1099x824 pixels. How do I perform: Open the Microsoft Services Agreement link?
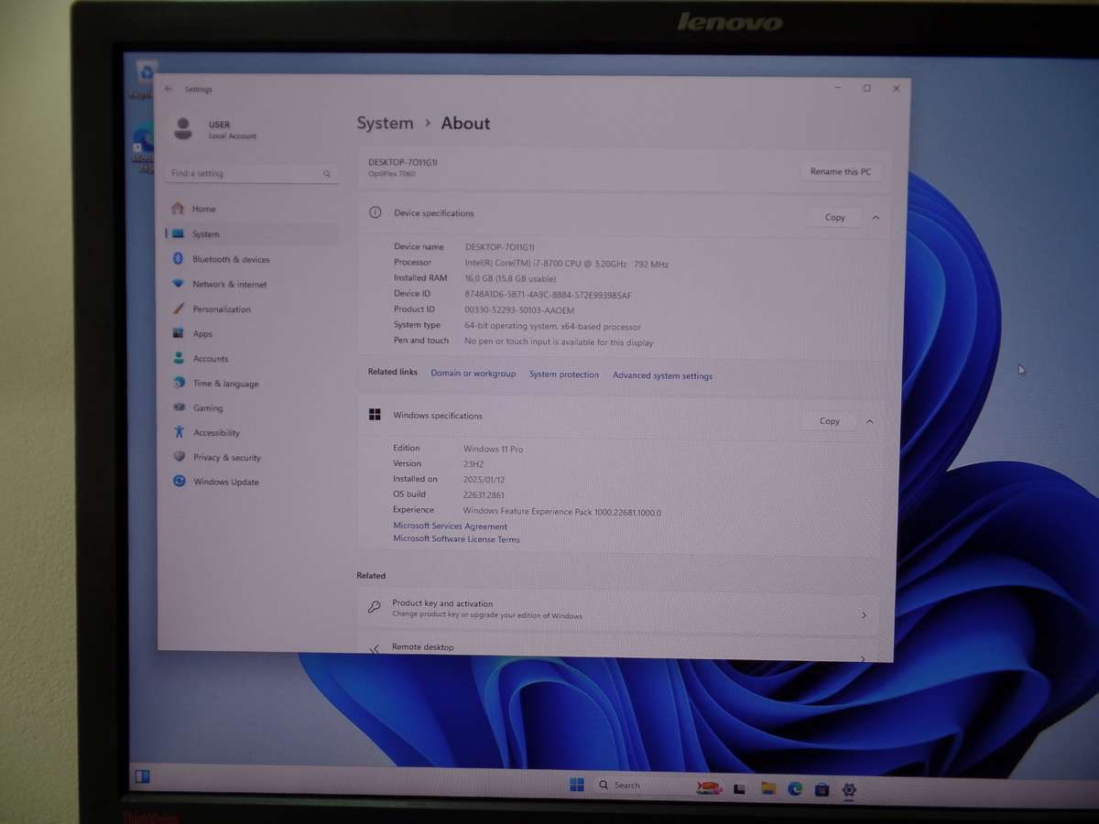coord(450,526)
